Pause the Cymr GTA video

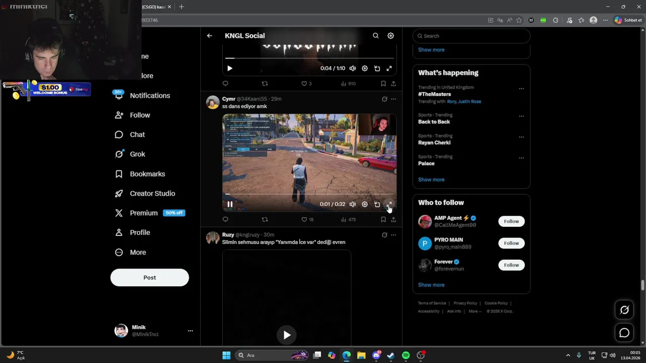click(x=230, y=204)
